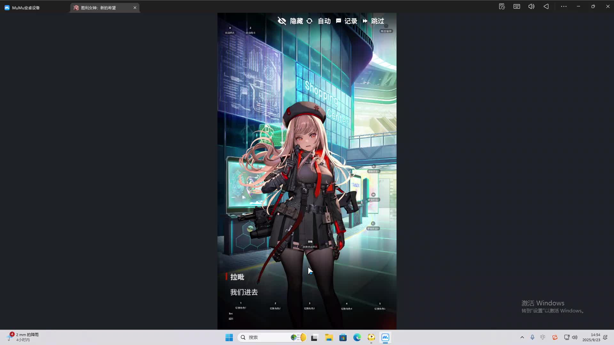The height and width of the screenshot is (345, 614).
Task: Enable auto fire with the X hotkey badge
Action: [230, 30]
